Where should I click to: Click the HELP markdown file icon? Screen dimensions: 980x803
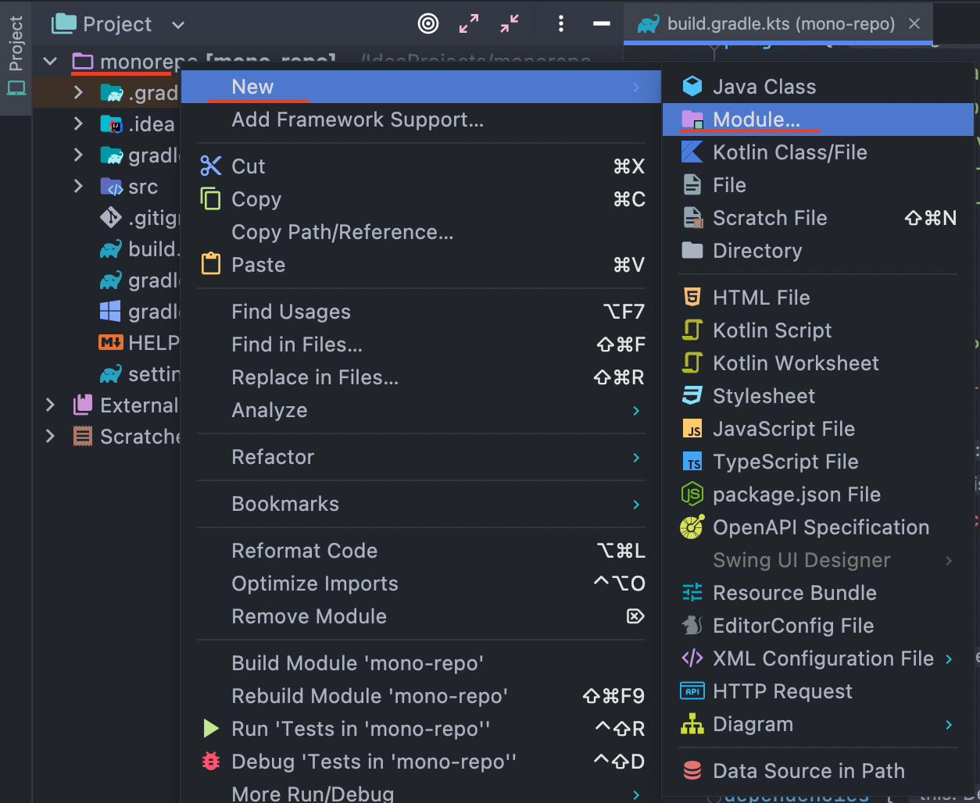(111, 342)
